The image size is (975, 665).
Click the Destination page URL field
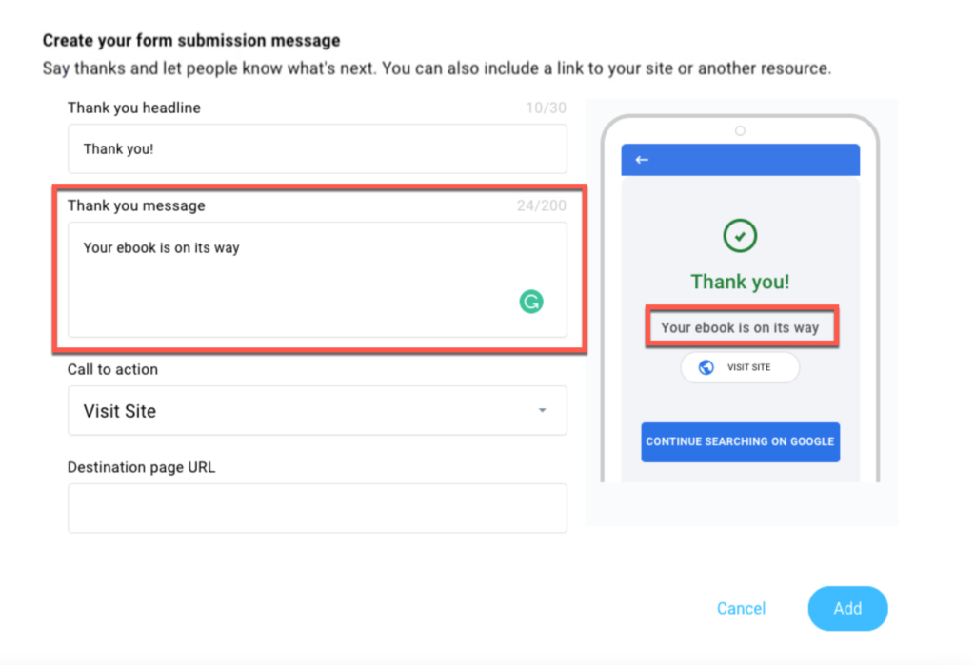pyautogui.click(x=317, y=508)
